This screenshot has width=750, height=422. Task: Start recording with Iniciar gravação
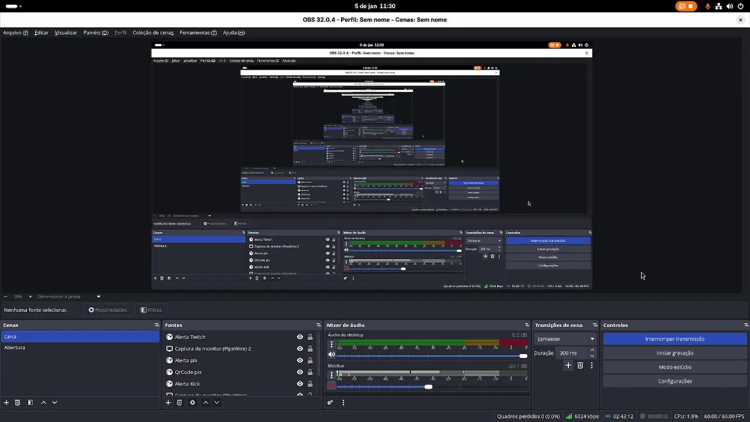pos(675,353)
